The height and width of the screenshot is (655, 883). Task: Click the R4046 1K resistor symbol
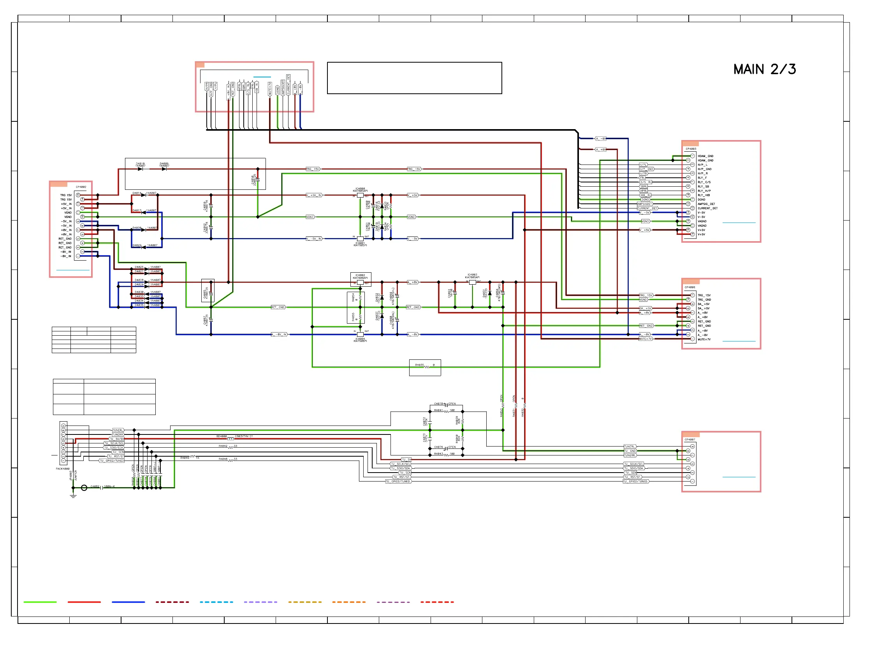click(192, 456)
